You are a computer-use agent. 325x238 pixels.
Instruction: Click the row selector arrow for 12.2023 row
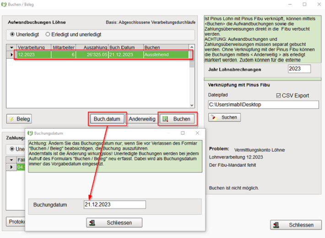point(11,55)
